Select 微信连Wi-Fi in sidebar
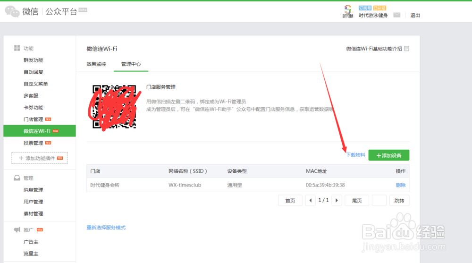Viewport: 472px width, 263px height. (40, 131)
